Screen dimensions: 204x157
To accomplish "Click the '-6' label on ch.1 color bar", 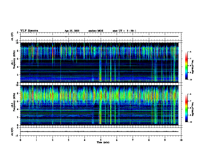I will 190,52.
